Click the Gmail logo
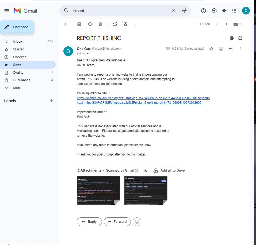 (x=25, y=11)
